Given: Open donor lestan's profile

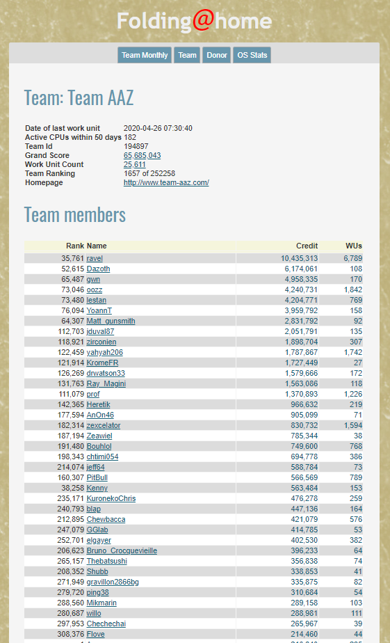Looking at the screenshot, I should coord(96,300).
